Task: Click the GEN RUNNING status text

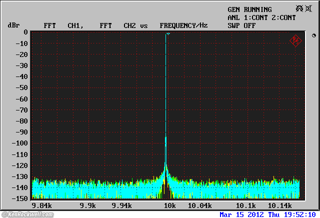Action: [x=249, y=9]
